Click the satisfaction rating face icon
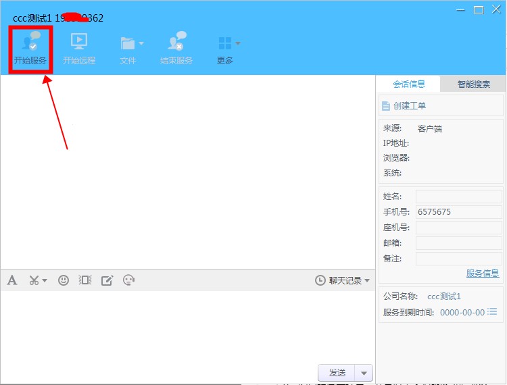Screen dimensions: 507x385 [128, 280]
